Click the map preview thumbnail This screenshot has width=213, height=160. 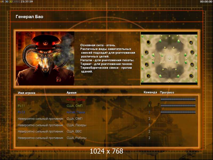click(169, 58)
